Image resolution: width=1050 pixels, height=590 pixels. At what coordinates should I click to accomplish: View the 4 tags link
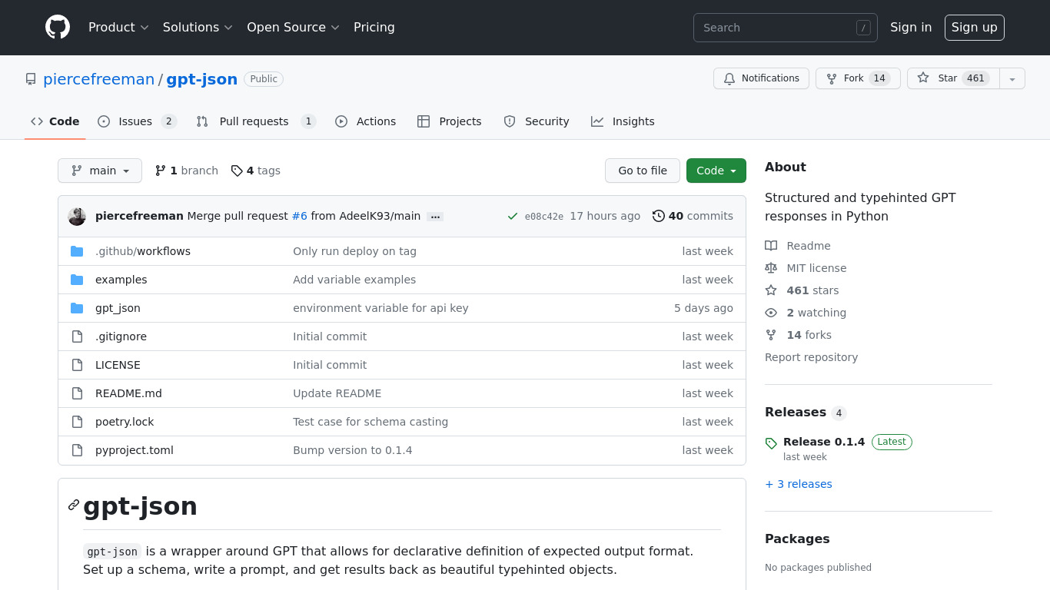coord(256,171)
